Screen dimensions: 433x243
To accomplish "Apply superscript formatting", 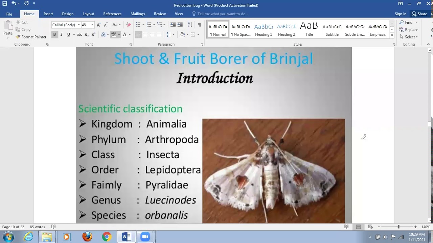I will click(93, 34).
